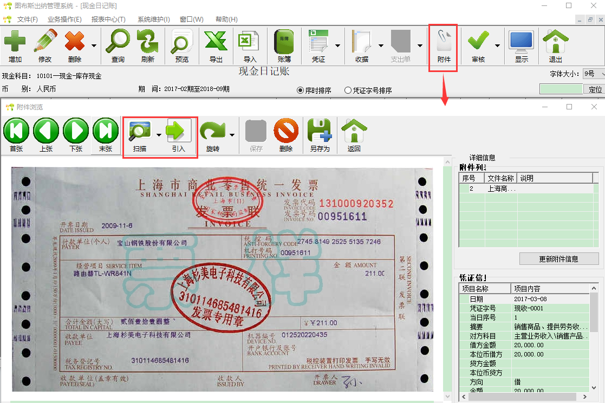605x403 pixels.
Task: Click the 定位 button
Action: 595,89
